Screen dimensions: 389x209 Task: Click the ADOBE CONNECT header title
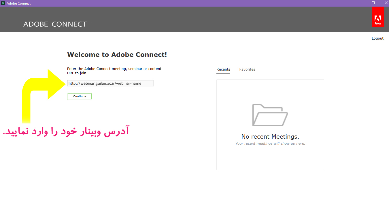tap(55, 24)
